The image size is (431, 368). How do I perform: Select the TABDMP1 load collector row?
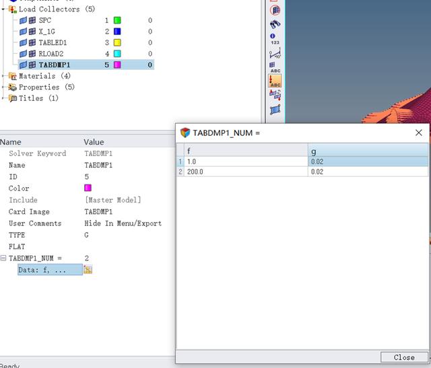86,65
